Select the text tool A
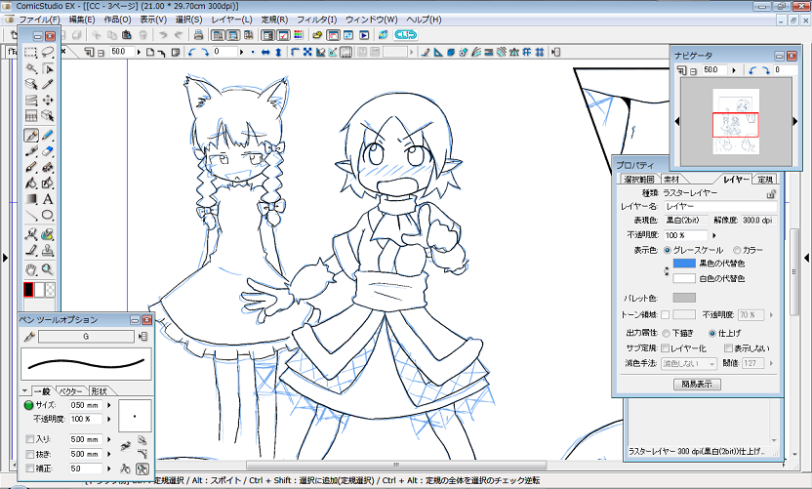The height and width of the screenshot is (489, 812). tap(48, 199)
